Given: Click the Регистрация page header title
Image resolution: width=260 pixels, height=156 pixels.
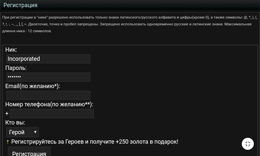Looking at the screenshot, I should coord(20,5).
